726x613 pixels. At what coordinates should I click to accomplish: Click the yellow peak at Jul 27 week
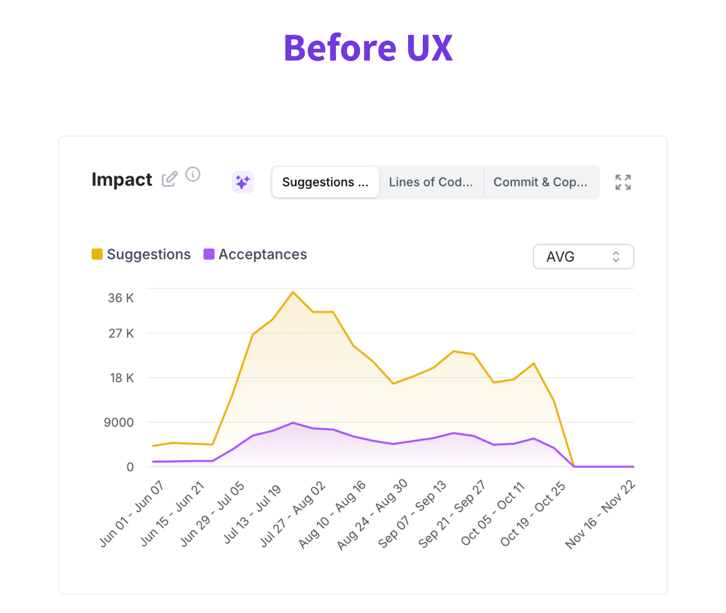pyautogui.click(x=293, y=292)
